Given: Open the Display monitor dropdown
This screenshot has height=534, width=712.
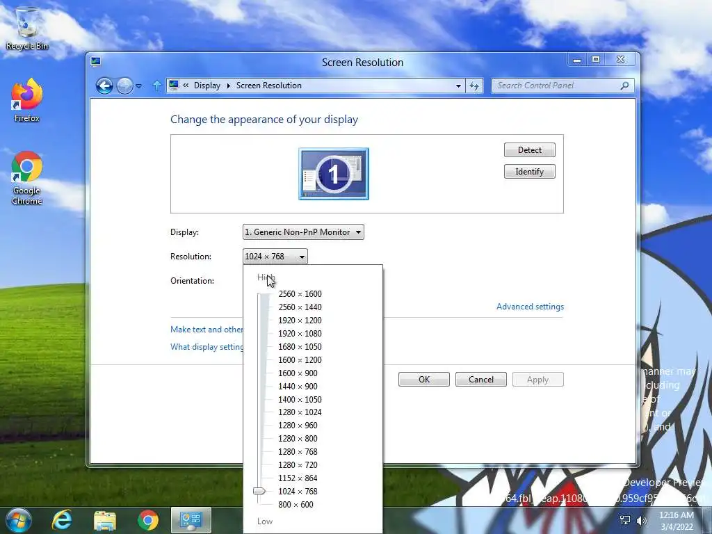Looking at the screenshot, I should click(x=303, y=232).
